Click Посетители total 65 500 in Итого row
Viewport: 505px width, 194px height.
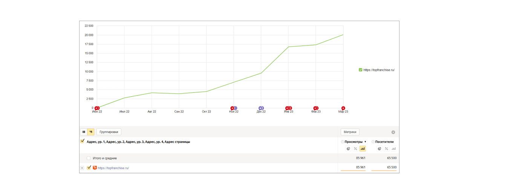392,158
